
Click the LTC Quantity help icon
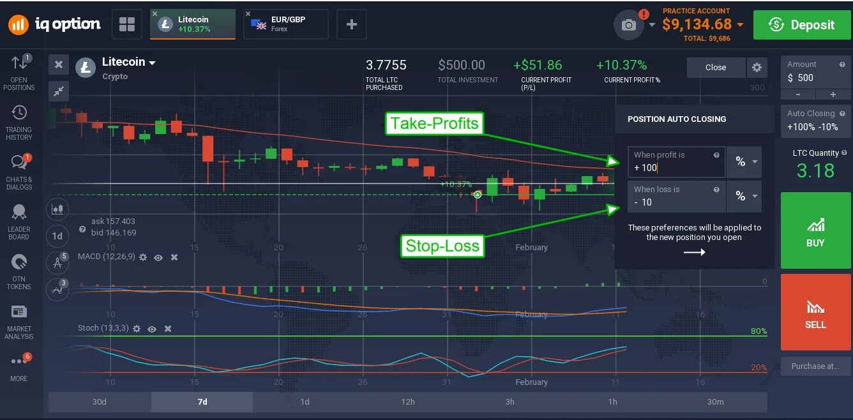click(x=845, y=153)
